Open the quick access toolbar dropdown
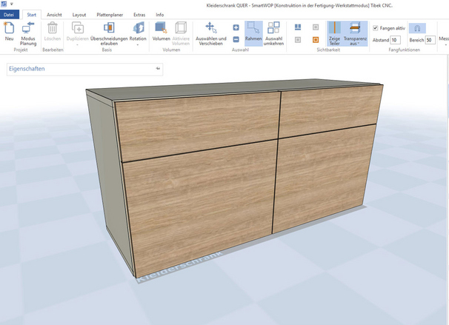The height and width of the screenshot is (325, 449). tap(12, 4)
